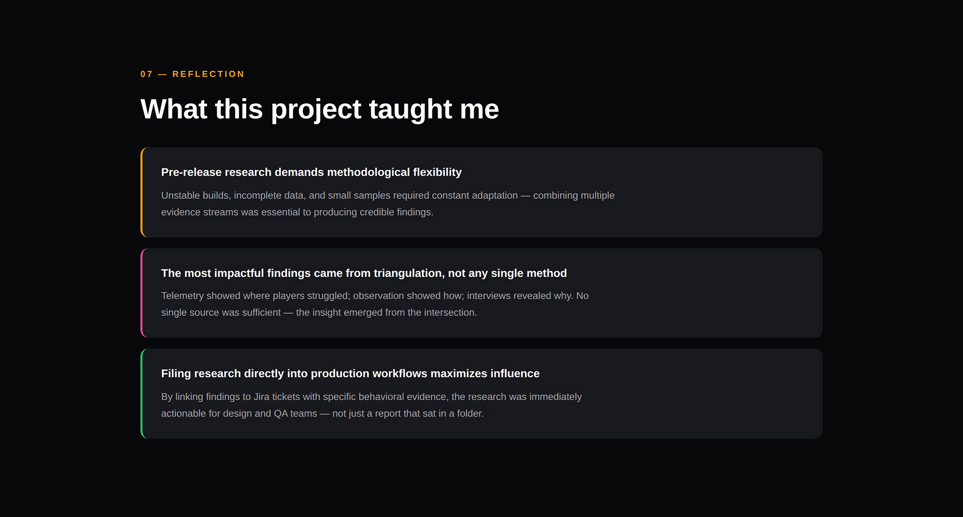Select the triangulation findings card title
The height and width of the screenshot is (517, 963).
(x=364, y=273)
